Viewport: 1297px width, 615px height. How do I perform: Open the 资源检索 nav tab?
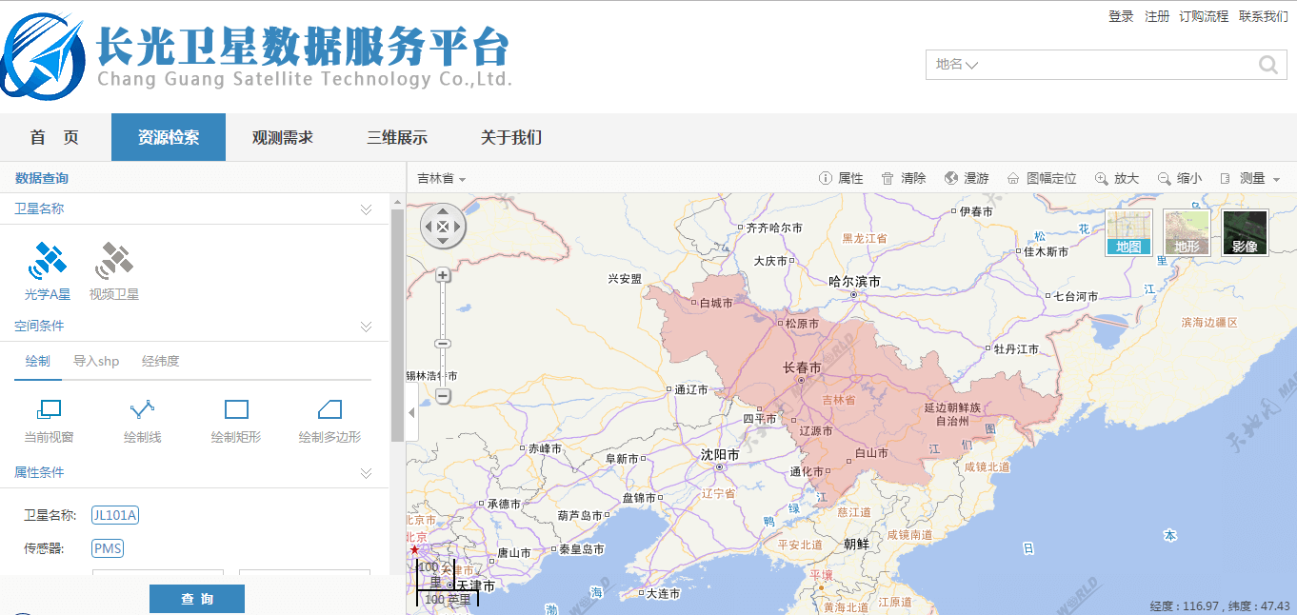pos(169,137)
